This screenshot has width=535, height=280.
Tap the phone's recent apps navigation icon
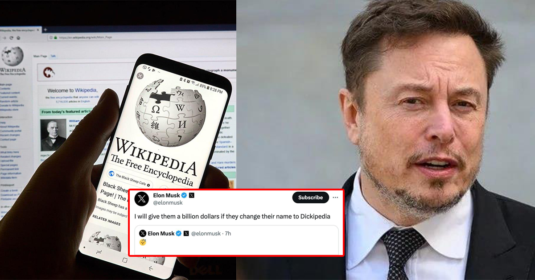coord(99,252)
